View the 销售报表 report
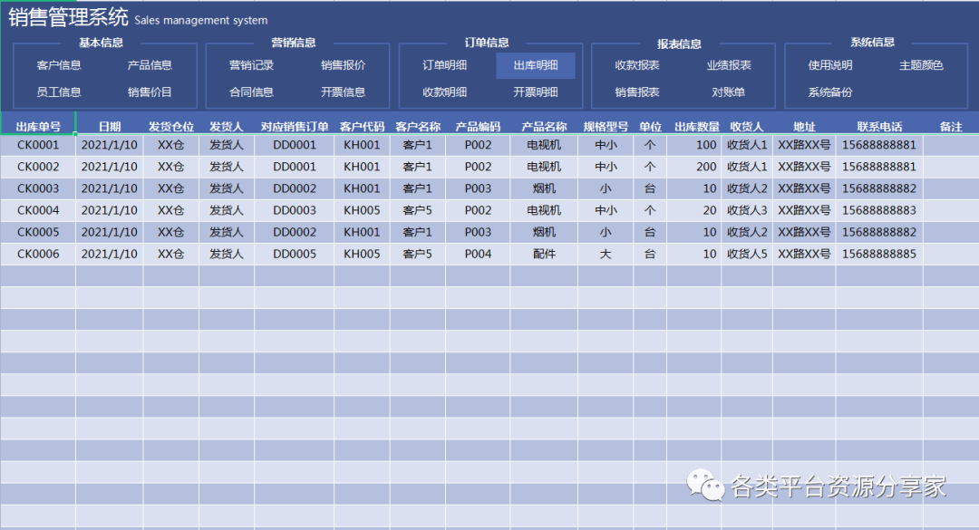 pos(637,92)
